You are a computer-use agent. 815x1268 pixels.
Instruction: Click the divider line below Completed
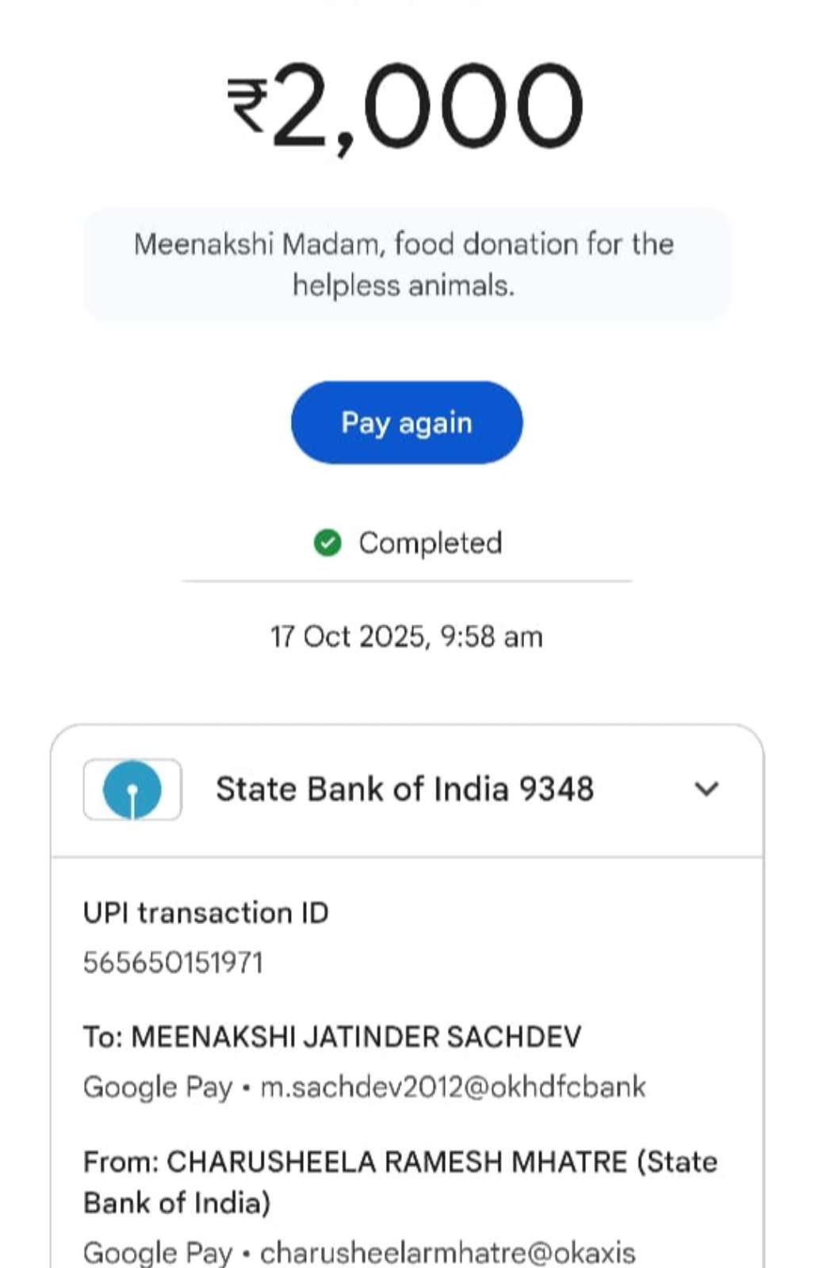click(x=407, y=581)
